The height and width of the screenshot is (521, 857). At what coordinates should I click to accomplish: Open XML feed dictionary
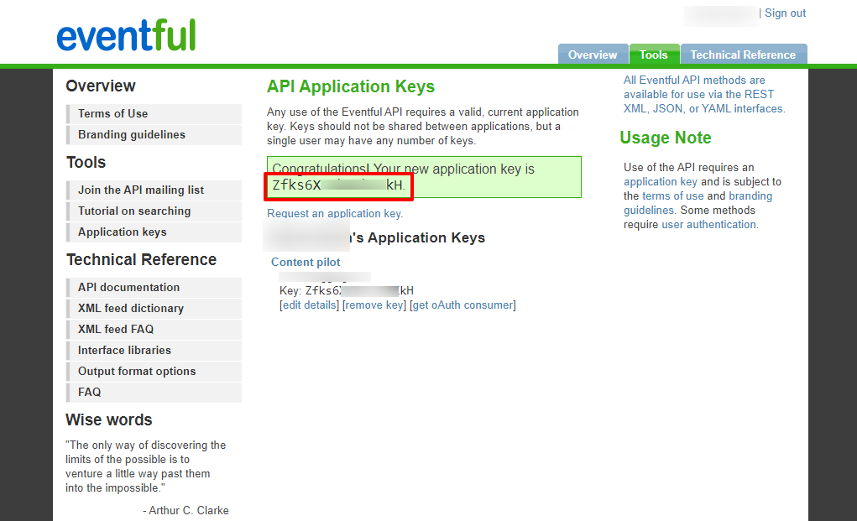click(x=154, y=309)
